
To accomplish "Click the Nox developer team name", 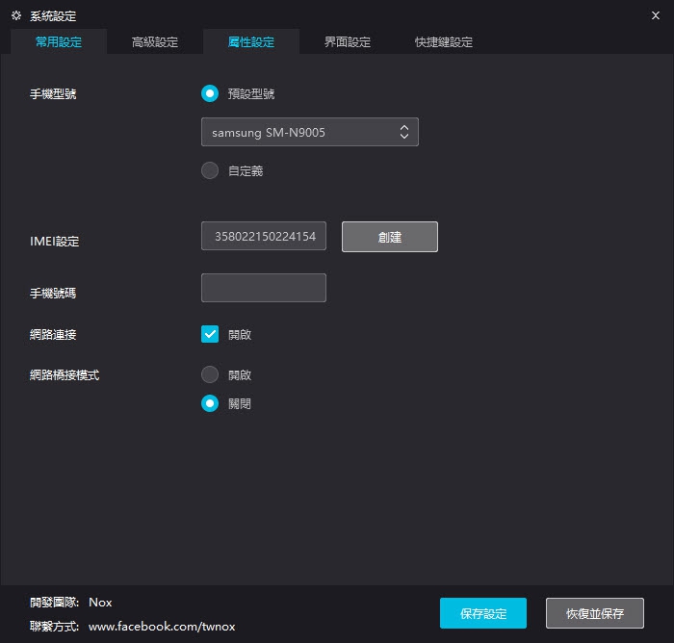I will [100, 603].
